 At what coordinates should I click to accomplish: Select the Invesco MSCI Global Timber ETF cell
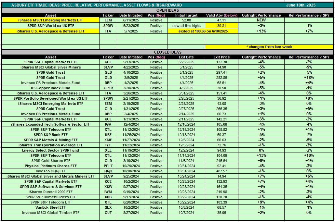tap(51, 213)
